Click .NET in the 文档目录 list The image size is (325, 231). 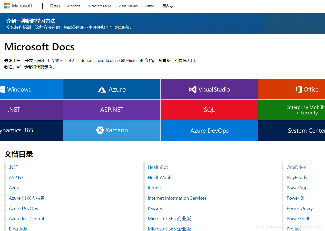click(x=14, y=167)
